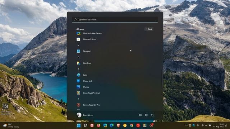Open Firefox from the taskbar
The height and width of the screenshot is (129, 230).
98,125
